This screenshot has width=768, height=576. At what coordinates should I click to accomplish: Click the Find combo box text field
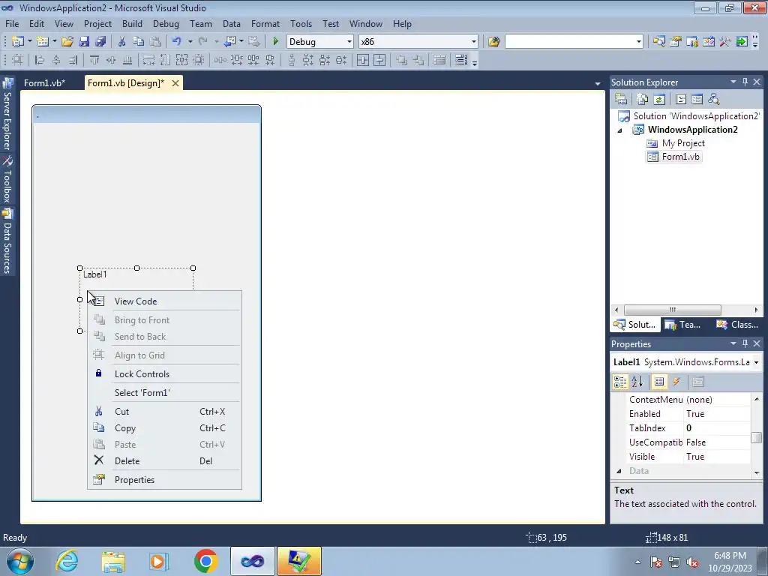[570, 42]
